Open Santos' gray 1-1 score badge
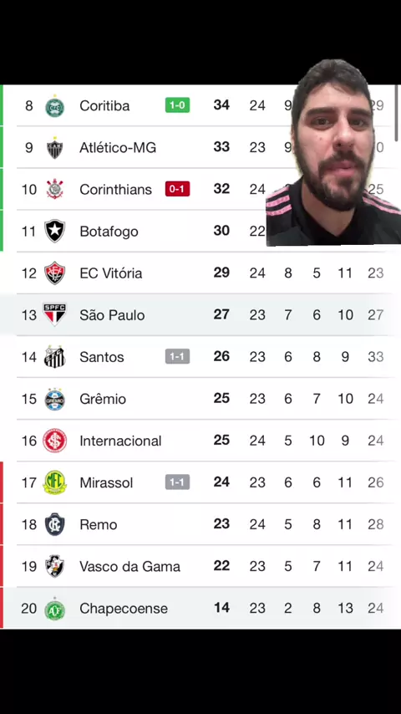 click(x=177, y=356)
